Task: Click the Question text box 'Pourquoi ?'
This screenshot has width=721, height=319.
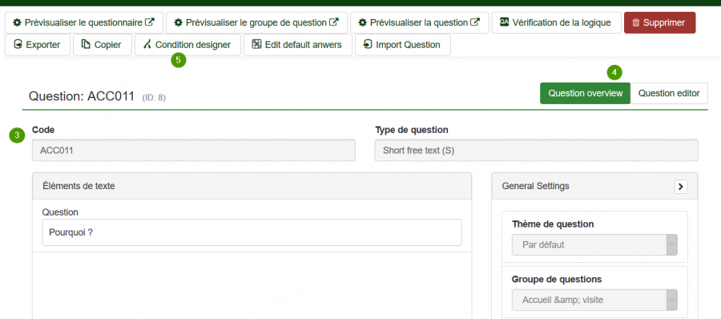Action: (252, 232)
